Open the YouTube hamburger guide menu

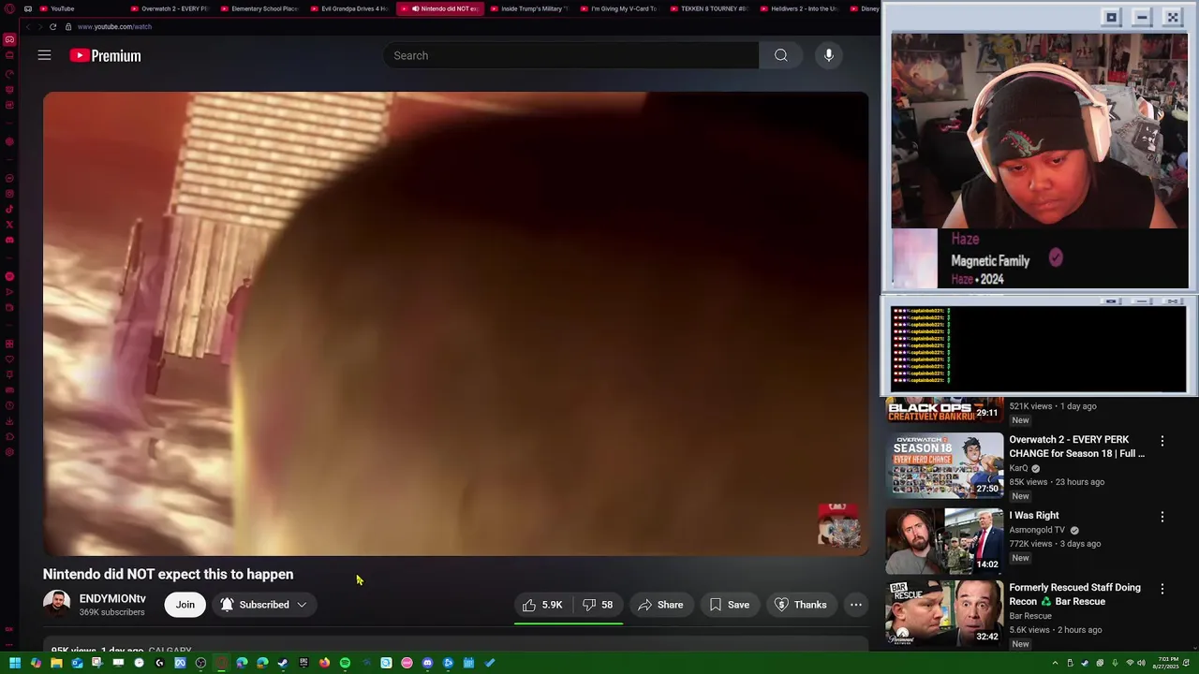(44, 55)
